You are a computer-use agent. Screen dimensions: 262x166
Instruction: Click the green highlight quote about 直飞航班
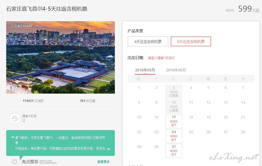pos(61,143)
